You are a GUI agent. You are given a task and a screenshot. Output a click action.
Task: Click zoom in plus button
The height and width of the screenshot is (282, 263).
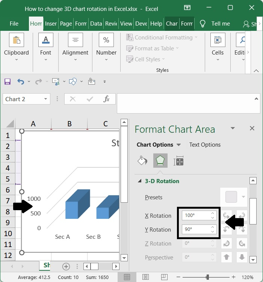[x=233, y=277]
